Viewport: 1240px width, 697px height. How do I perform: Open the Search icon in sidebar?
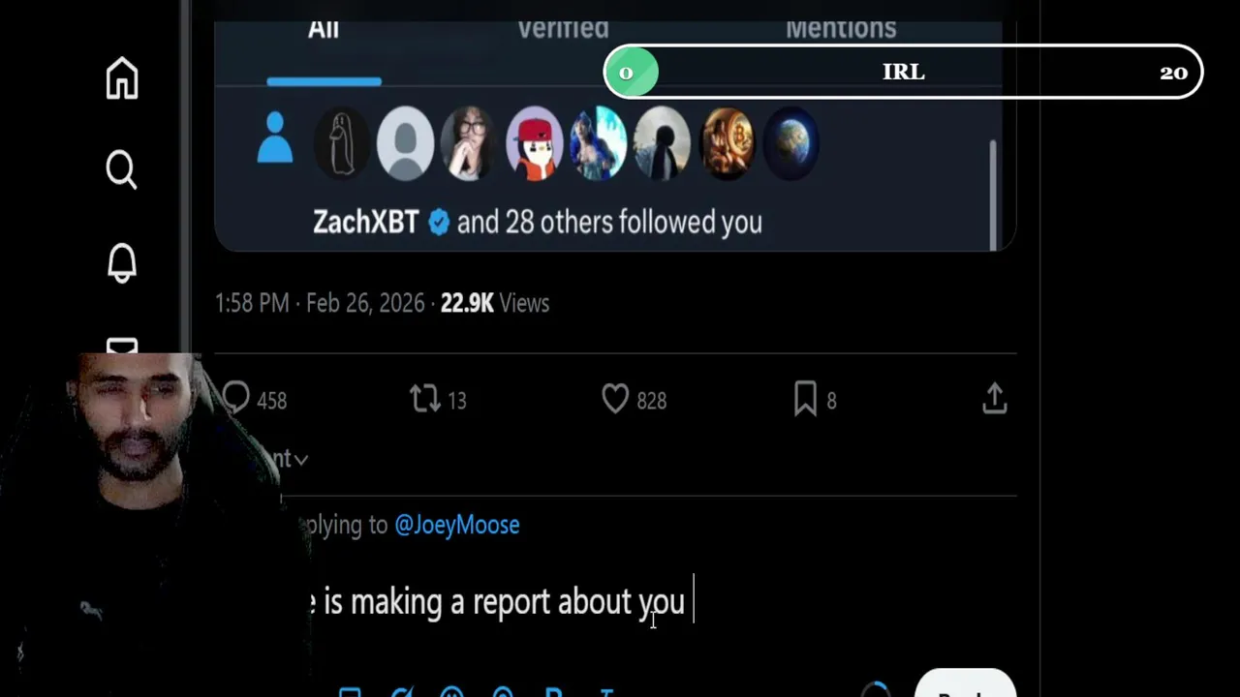pyautogui.click(x=122, y=169)
